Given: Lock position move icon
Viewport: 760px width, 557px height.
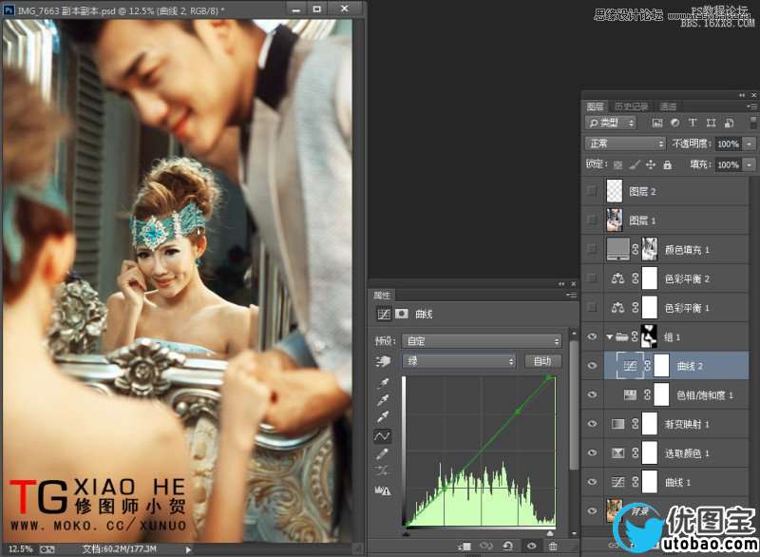Looking at the screenshot, I should click(651, 164).
